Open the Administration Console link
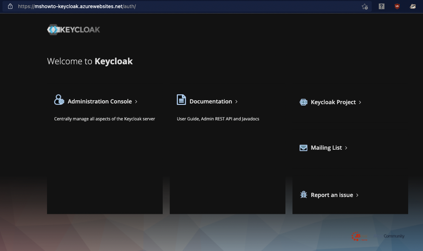 coord(99,102)
